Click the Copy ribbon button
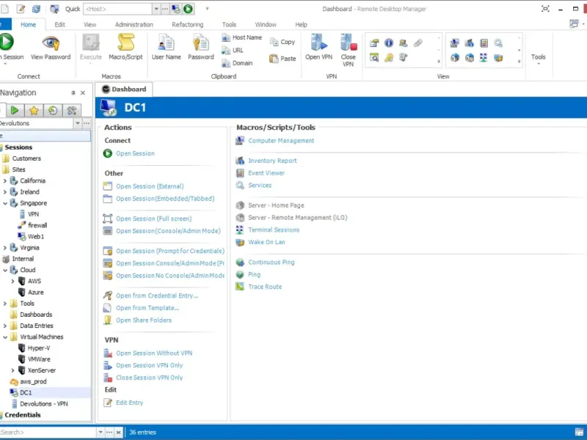The height and width of the screenshot is (440, 587). 282,42
